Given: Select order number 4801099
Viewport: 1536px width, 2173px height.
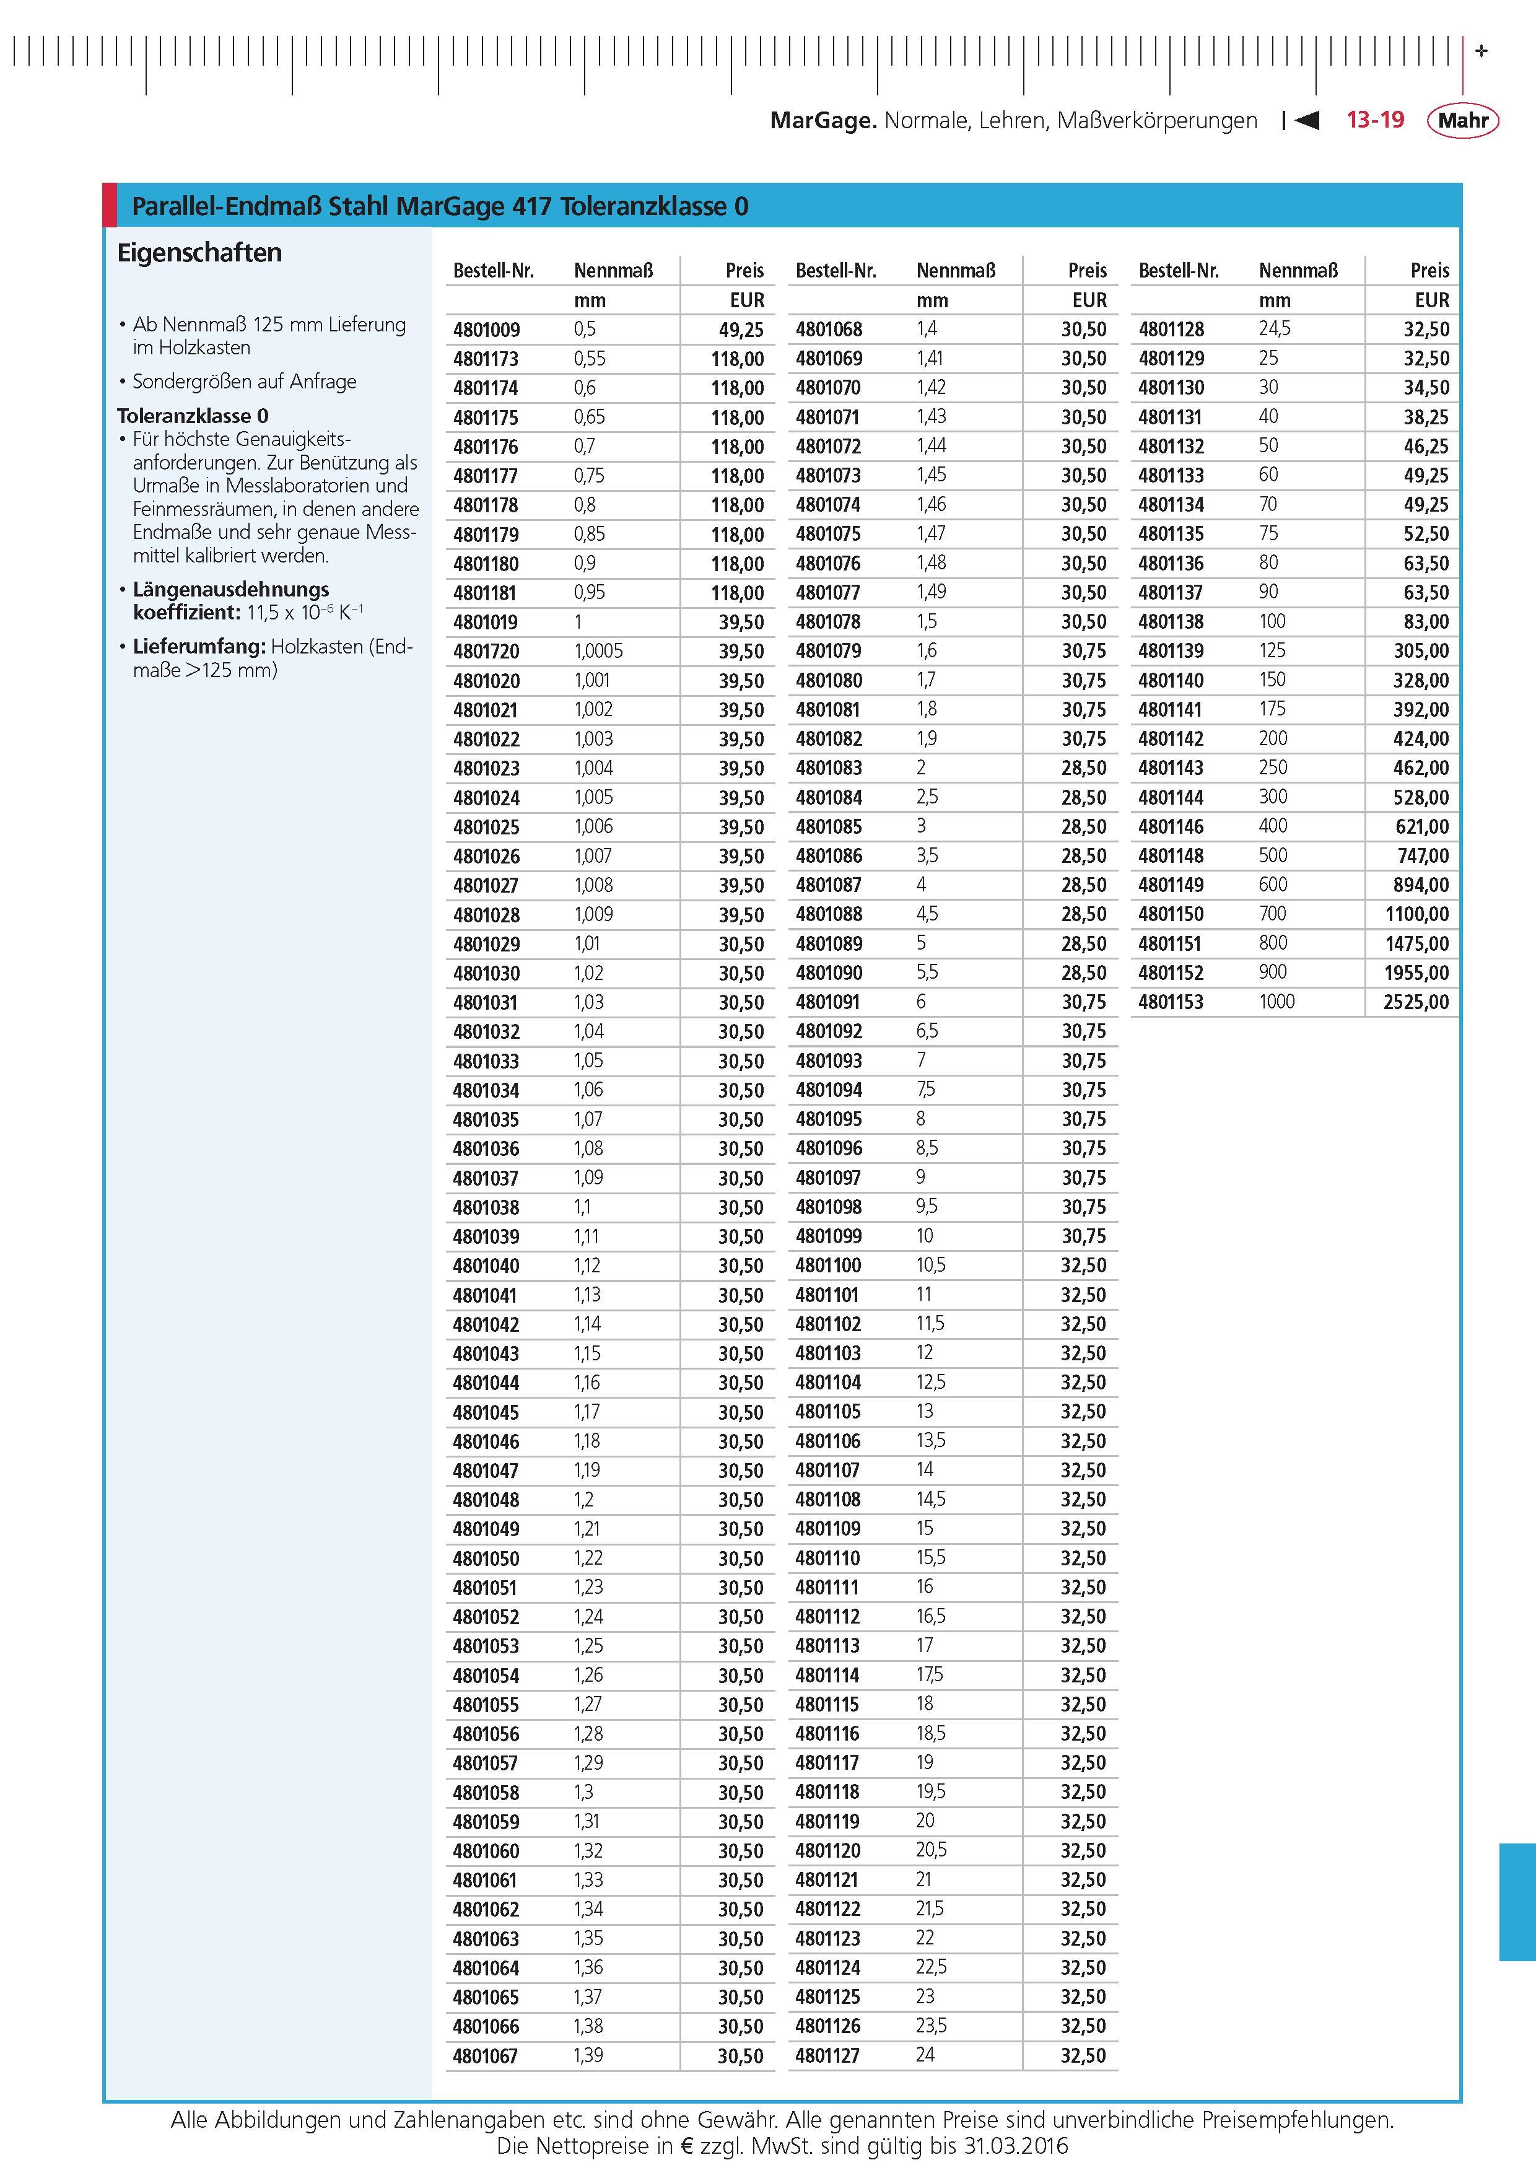Looking at the screenshot, I should point(829,1237).
